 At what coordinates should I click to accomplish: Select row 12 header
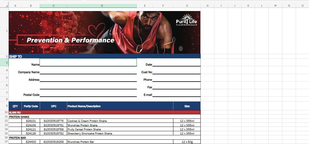4,121
